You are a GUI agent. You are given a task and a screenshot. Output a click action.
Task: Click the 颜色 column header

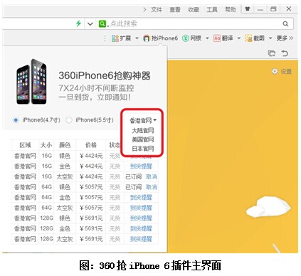click(x=65, y=145)
